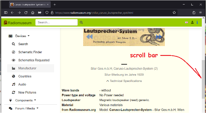Bookmark this page with the star icon
The width and height of the screenshot is (206, 113).
click(174, 13)
